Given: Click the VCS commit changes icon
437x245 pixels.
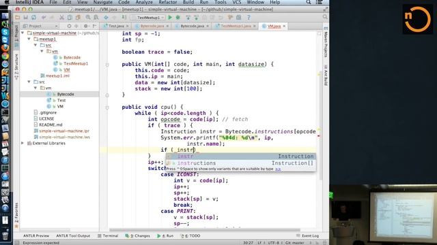Looking at the screenshot, I should pyautogui.click(x=196, y=18).
